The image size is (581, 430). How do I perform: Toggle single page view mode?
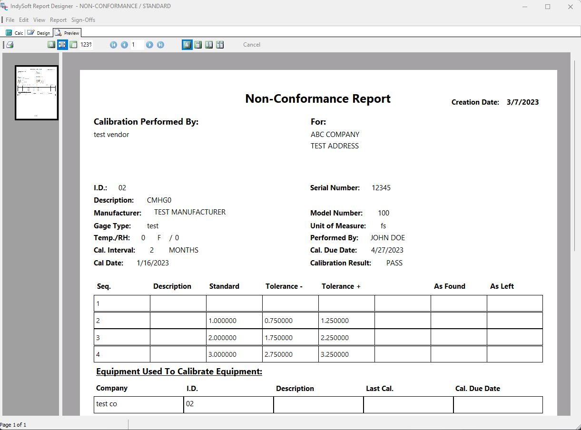coord(187,45)
